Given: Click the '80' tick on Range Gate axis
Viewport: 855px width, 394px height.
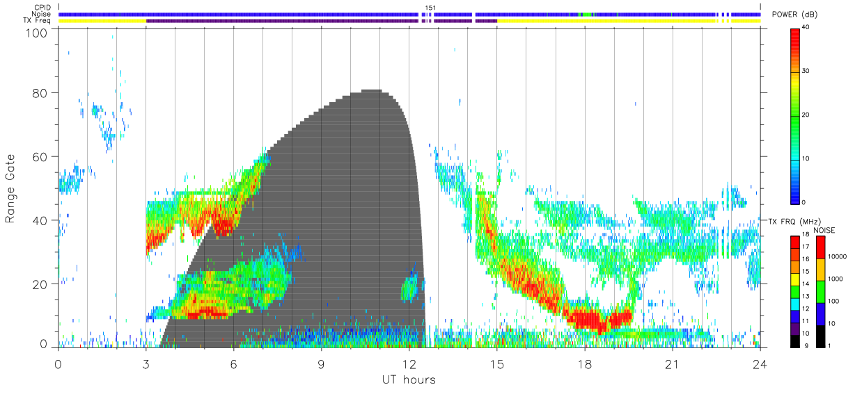Looking at the screenshot, I should 40,93.
